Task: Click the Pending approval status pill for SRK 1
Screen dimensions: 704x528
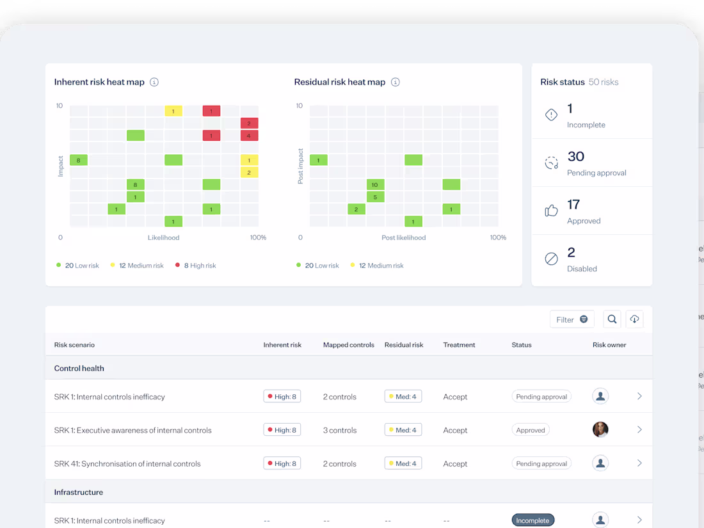Action: point(541,396)
